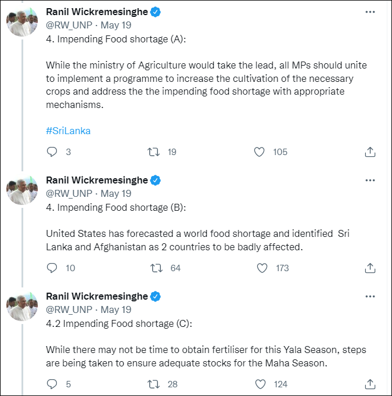The height and width of the screenshot is (396, 392).
Task: Share the Food shortage (B) tweet
Action: coord(369,268)
